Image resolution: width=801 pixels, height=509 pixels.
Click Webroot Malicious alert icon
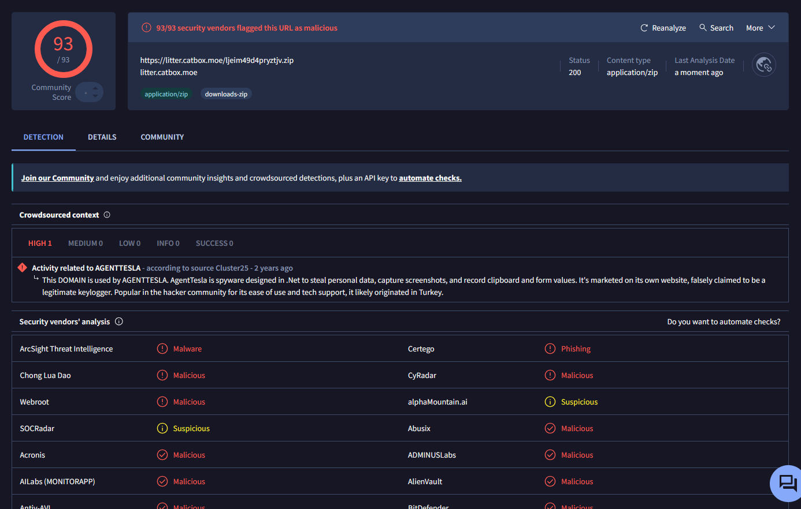pos(162,402)
